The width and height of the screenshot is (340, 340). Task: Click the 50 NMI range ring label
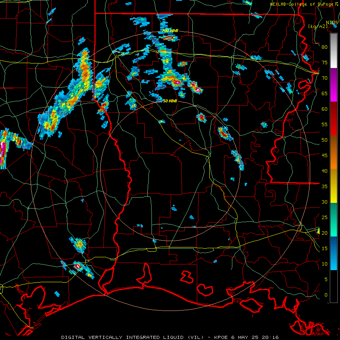[170, 101]
